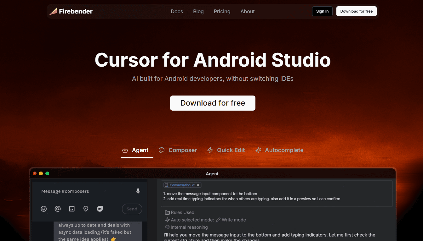
Task: Remove the Conversation.kt file chip
Action: pyautogui.click(x=198, y=185)
